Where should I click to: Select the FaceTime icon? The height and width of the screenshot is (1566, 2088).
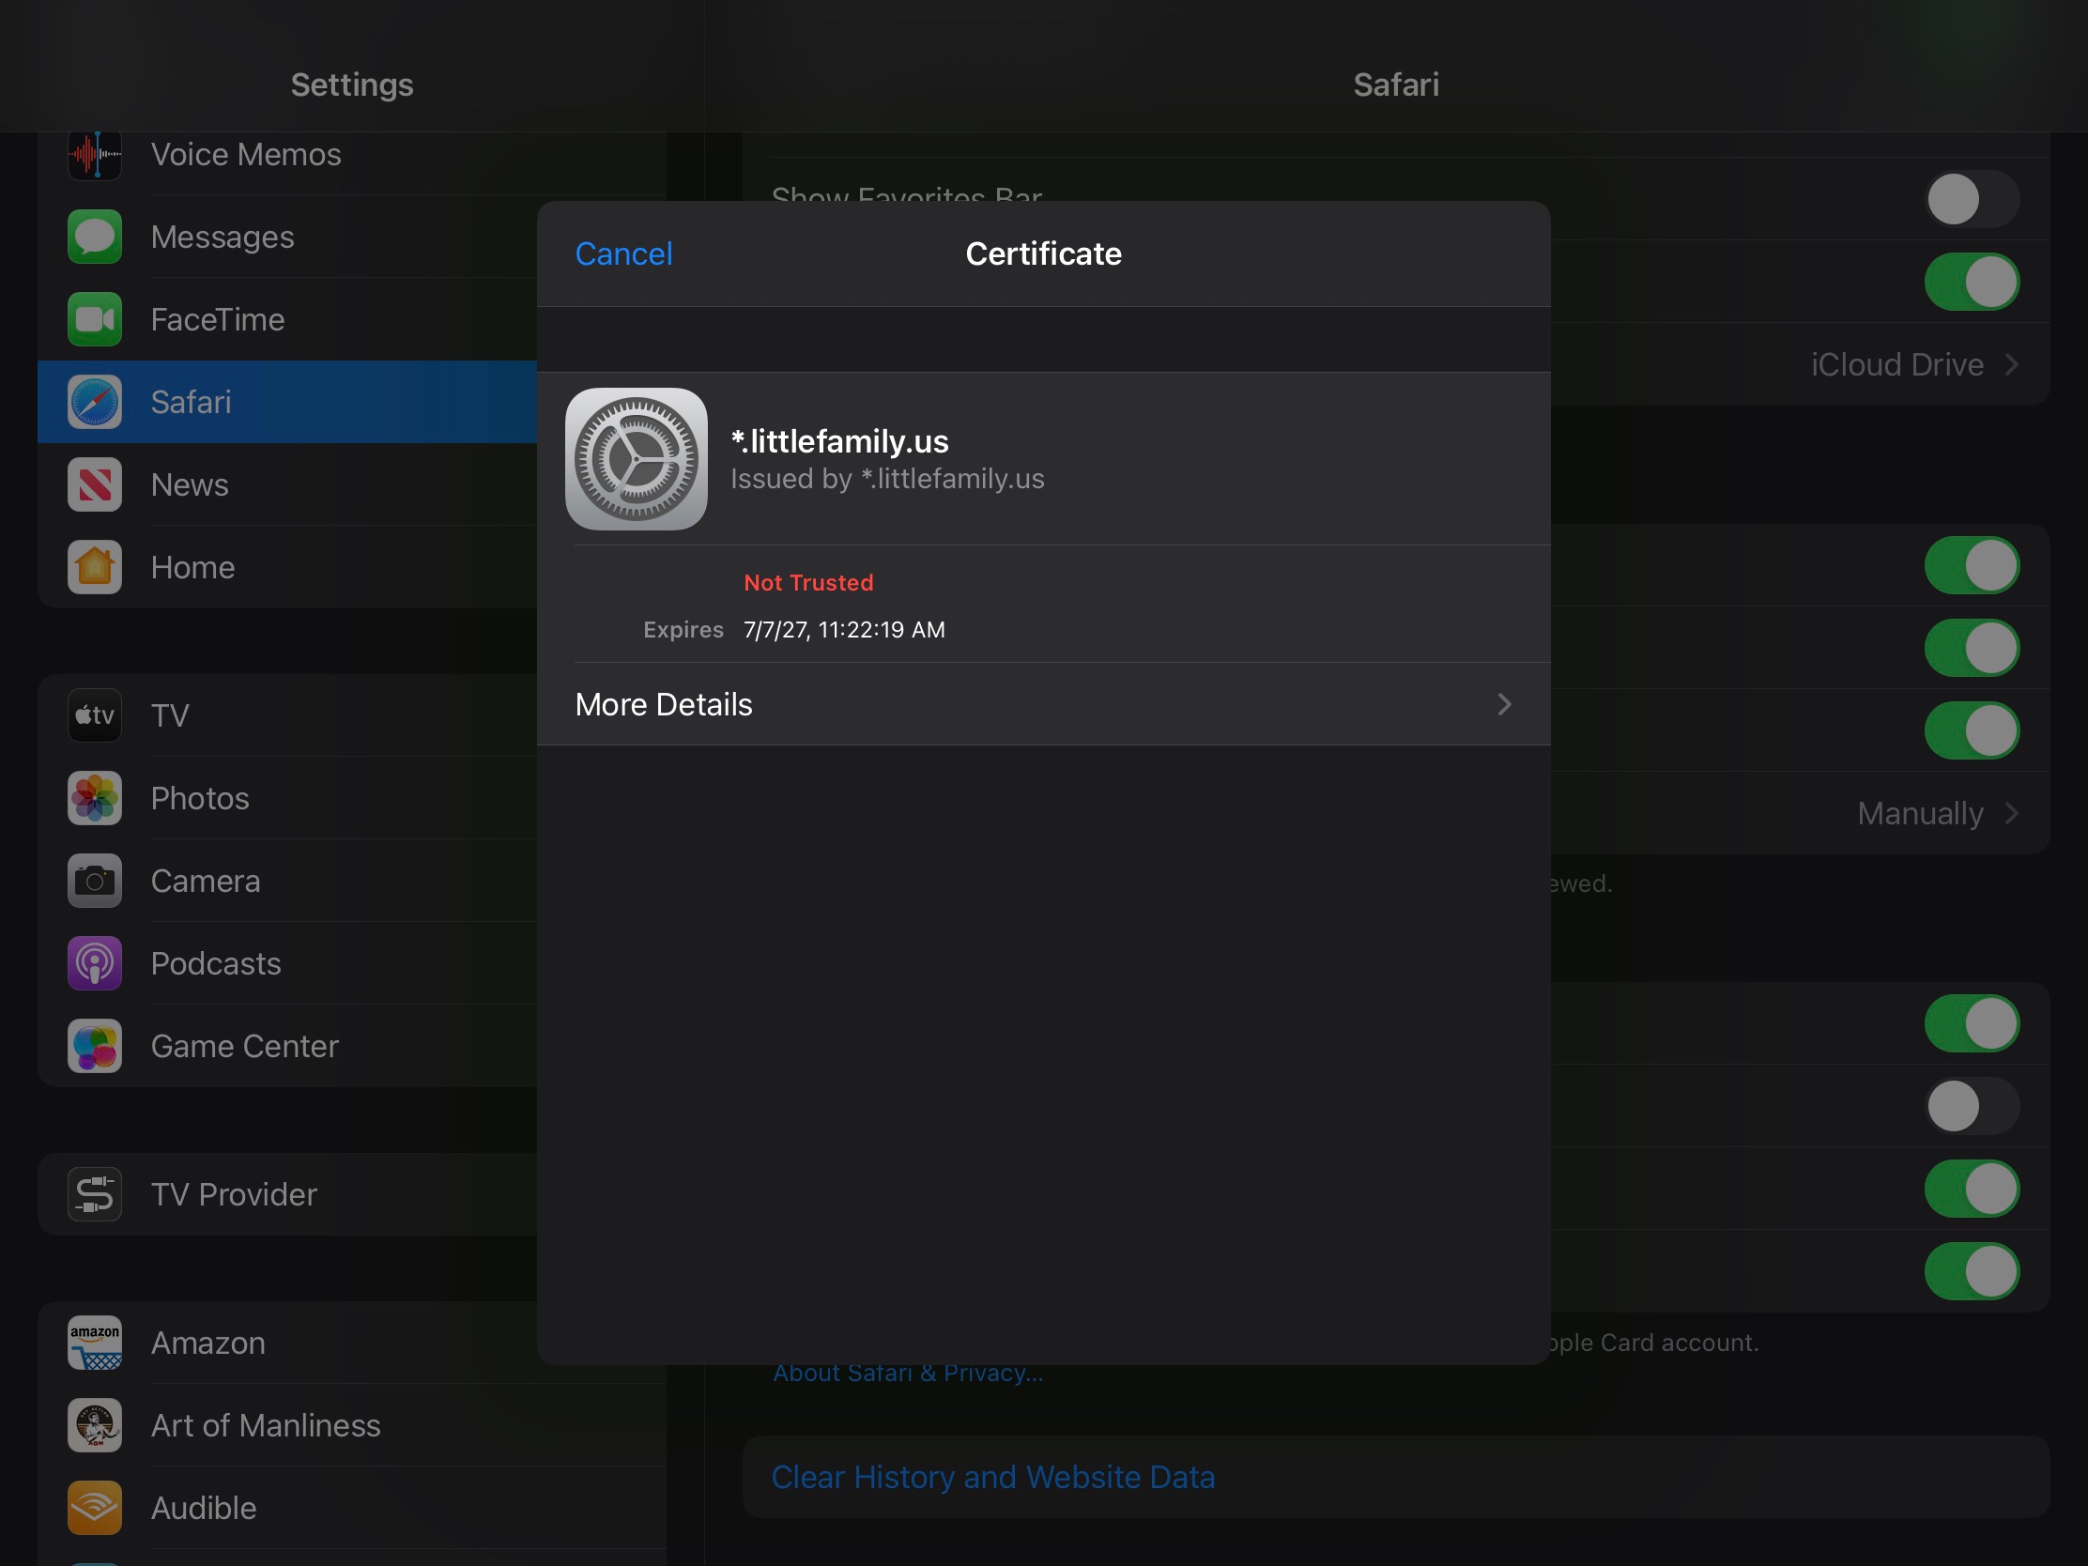(95, 319)
